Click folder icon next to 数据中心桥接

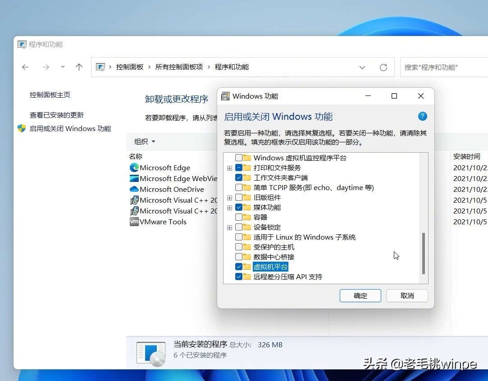[247, 257]
